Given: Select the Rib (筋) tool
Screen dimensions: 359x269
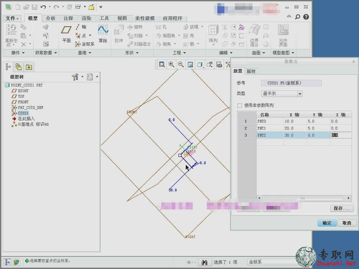Looking at the screenshot, I should pyautogui.click(x=189, y=44).
